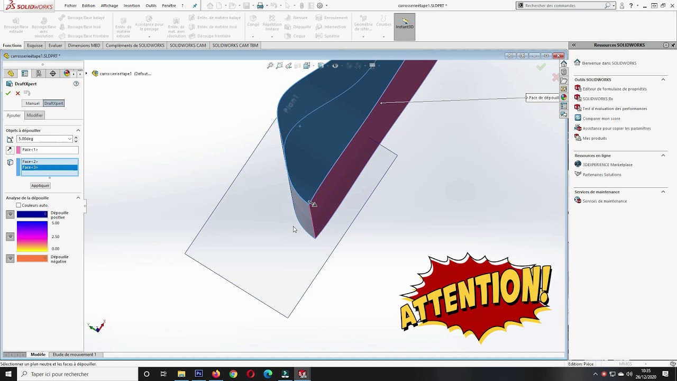This screenshot has height=381, width=677.
Task: Expand the carrosserieétape1 feature tree flyout
Action: [x=87, y=74]
